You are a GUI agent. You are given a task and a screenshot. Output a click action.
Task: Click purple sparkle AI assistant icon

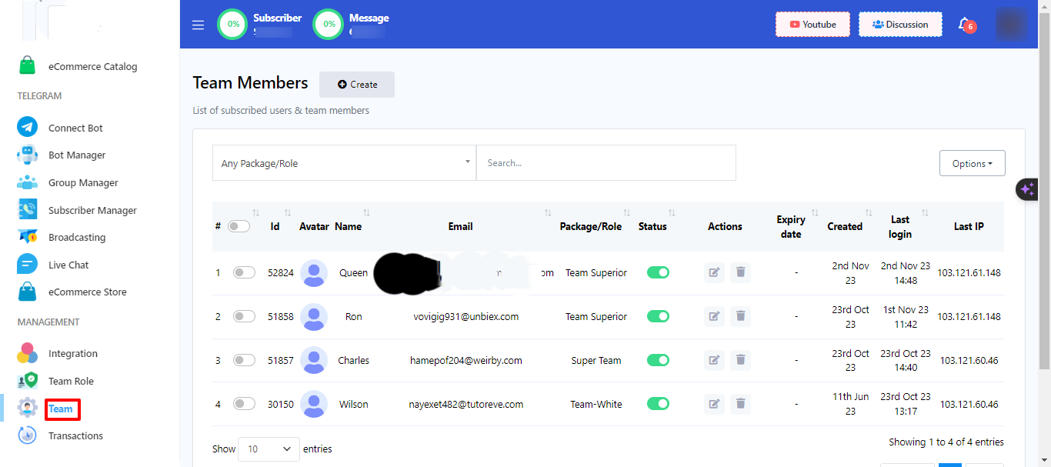click(x=1027, y=189)
